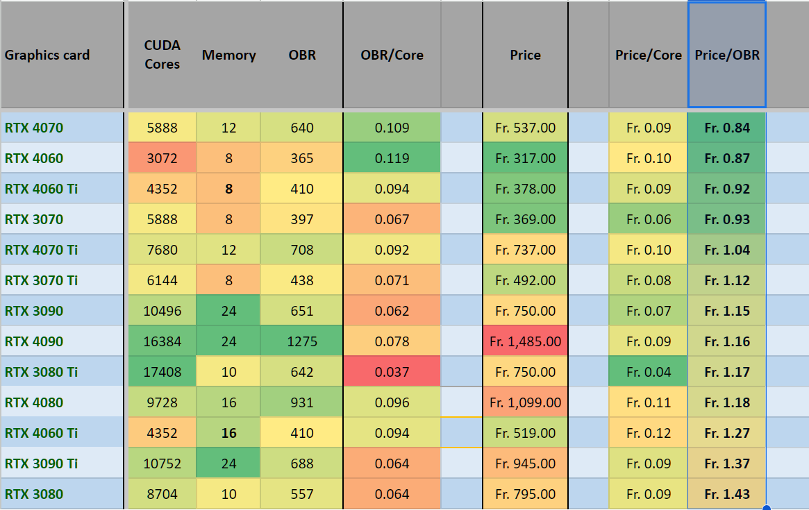Select the Price/OBR value Fr. 0.84
The height and width of the screenshot is (510, 809).
point(727,128)
